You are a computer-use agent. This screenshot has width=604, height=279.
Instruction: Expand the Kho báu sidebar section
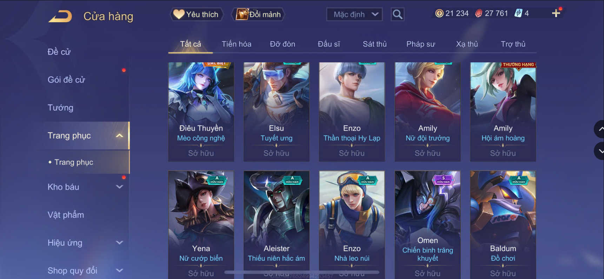point(119,187)
